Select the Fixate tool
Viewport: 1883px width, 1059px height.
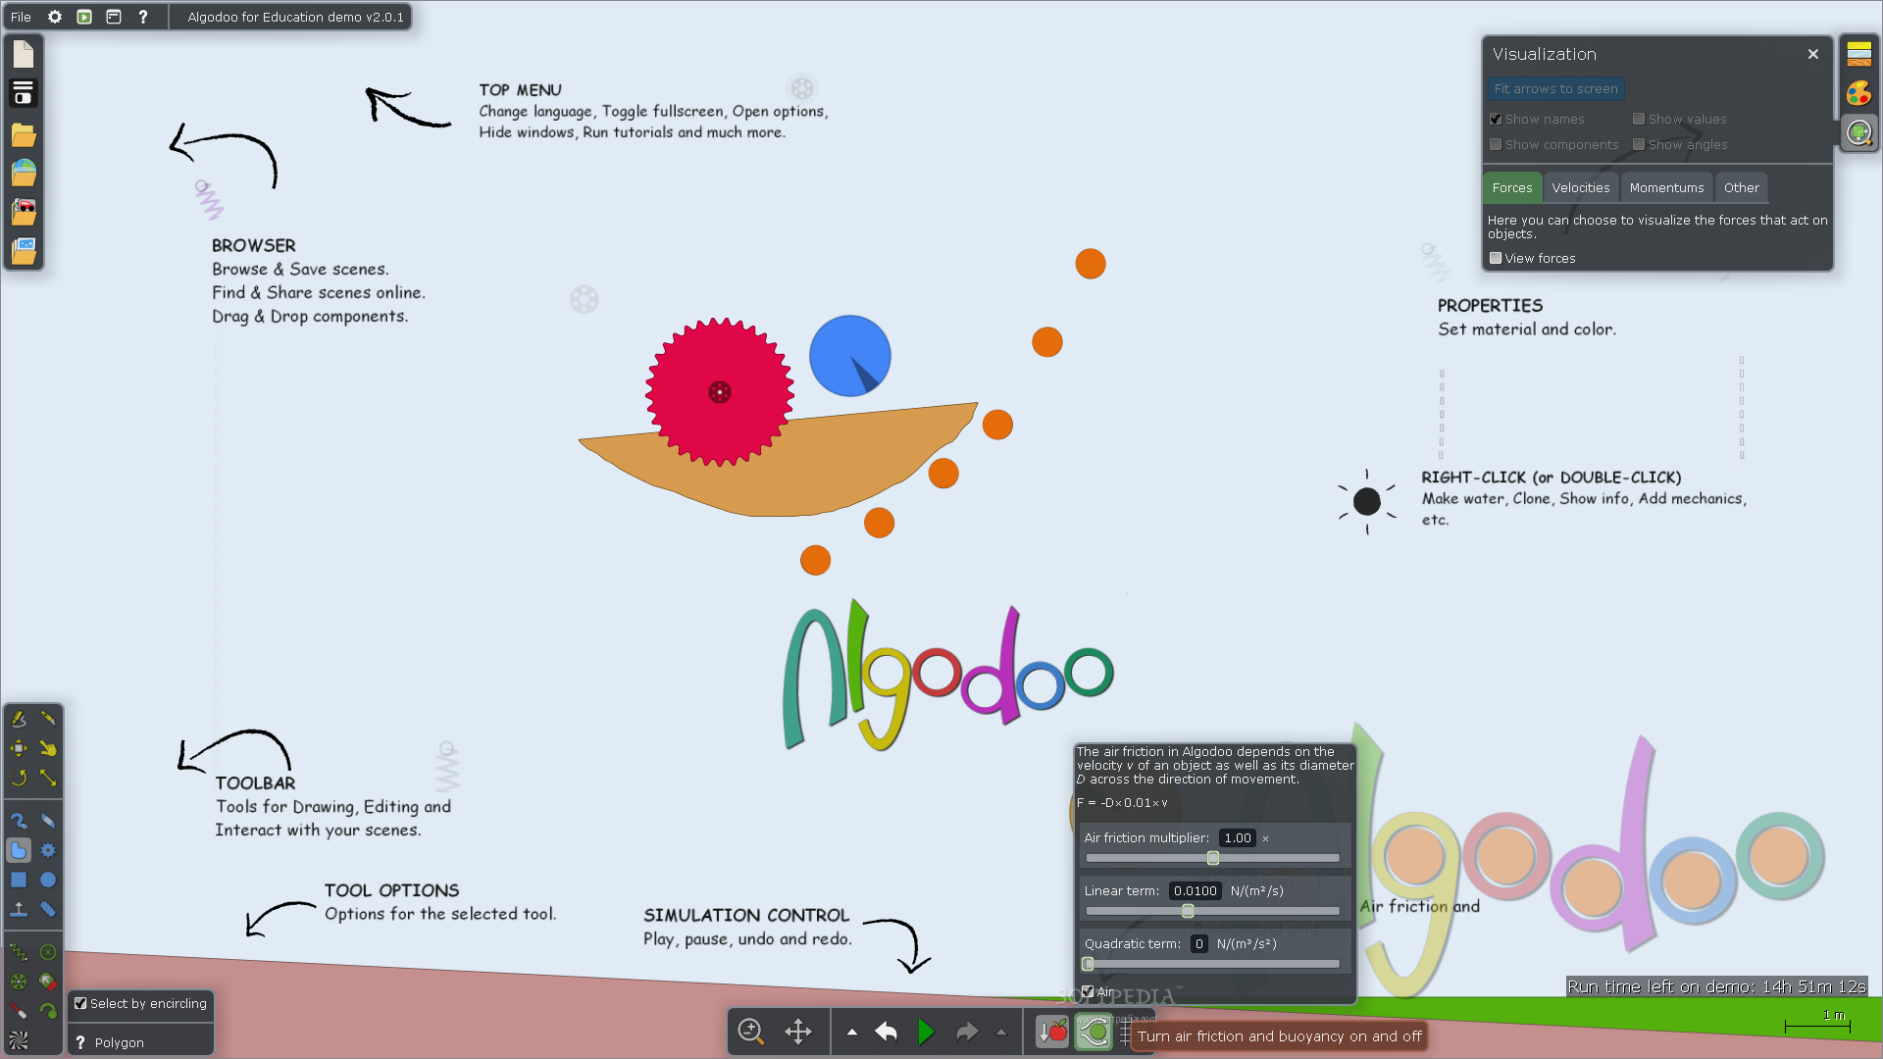[x=48, y=952]
